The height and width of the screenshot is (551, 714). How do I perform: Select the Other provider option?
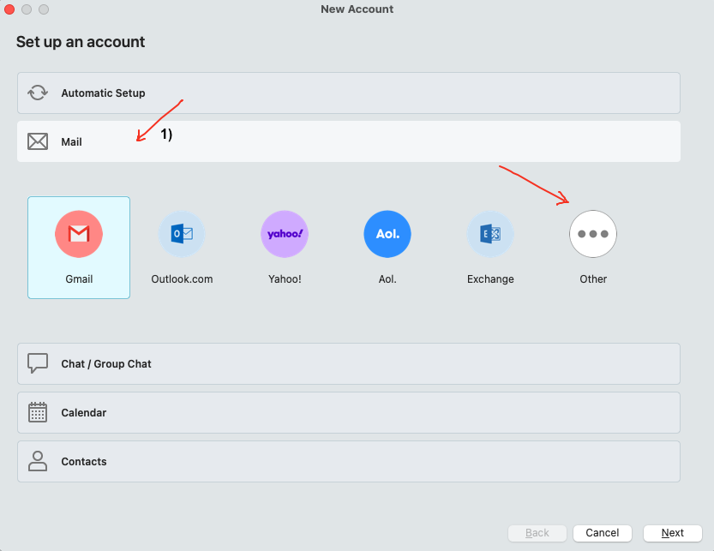[593, 234]
